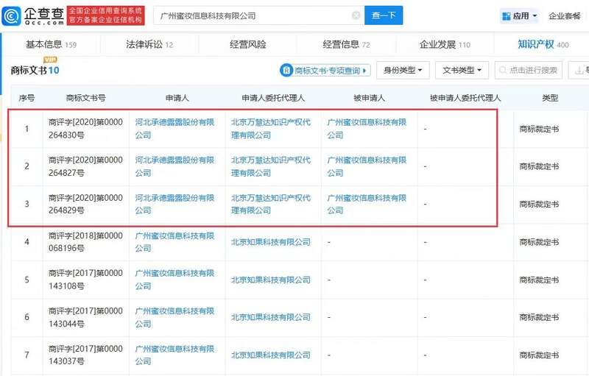Click the VIP badge above 商标文书
This screenshot has height=376, width=589.
tap(50, 60)
